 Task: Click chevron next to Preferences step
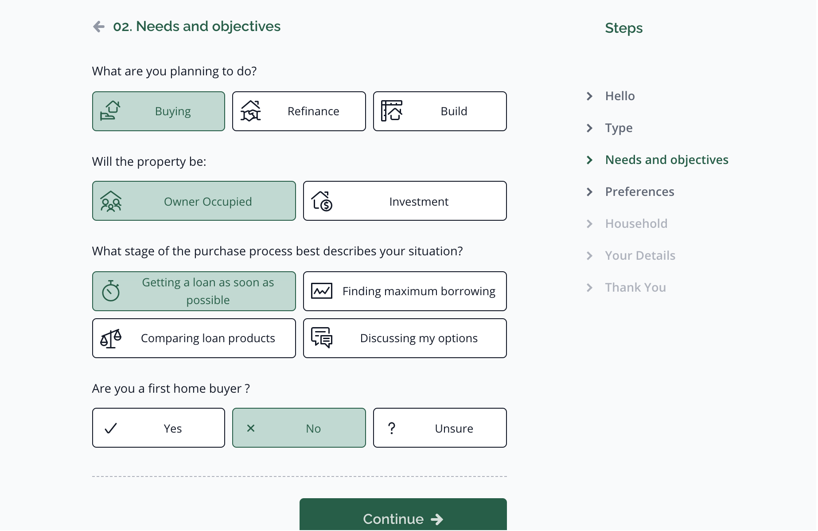coord(589,192)
